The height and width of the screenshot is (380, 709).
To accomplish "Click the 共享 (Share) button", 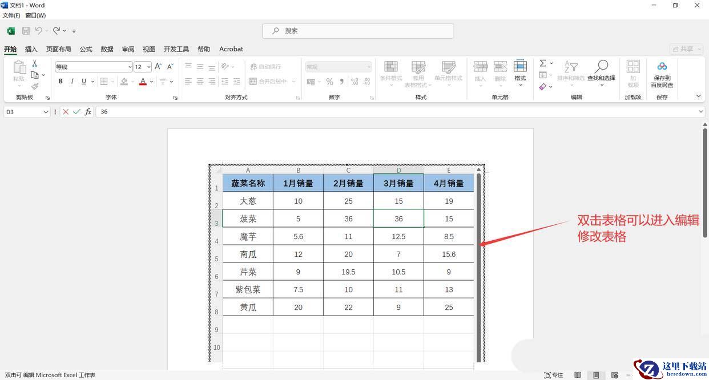I will click(x=686, y=49).
